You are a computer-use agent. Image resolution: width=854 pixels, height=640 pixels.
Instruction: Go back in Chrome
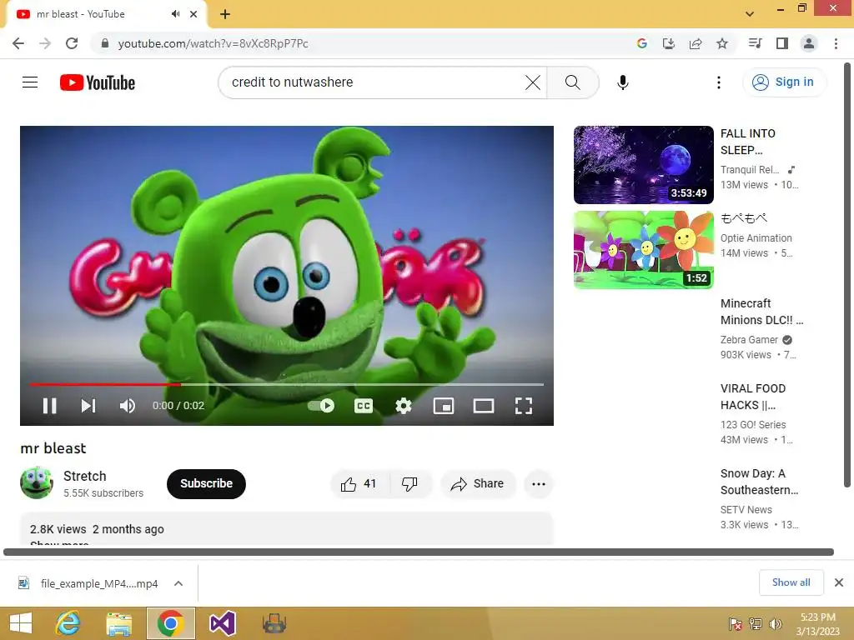(18, 43)
